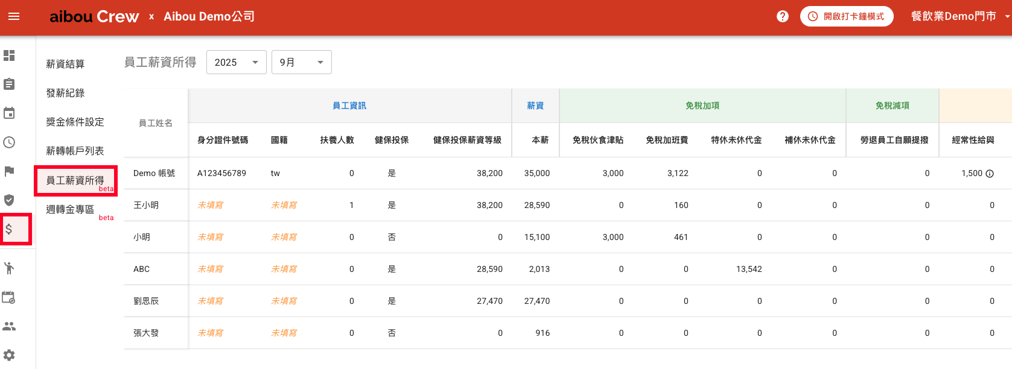Viewport: 1012px width, 369px height.
Task: Click the 健保投保 column header
Action: click(x=392, y=140)
